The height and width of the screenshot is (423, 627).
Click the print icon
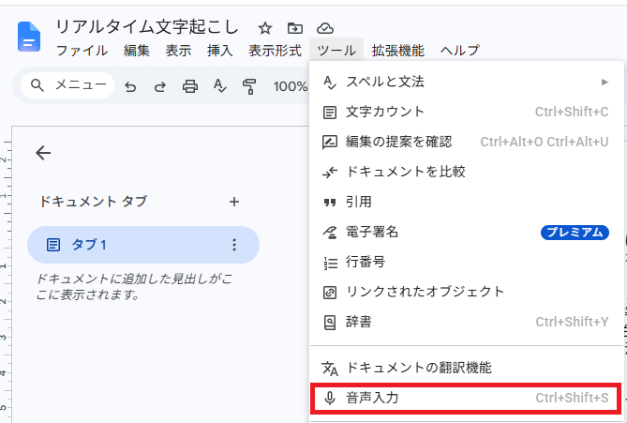(x=190, y=86)
